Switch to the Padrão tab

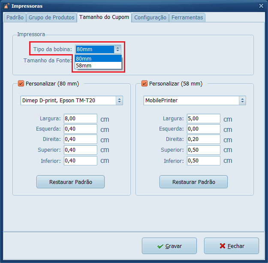[15, 18]
